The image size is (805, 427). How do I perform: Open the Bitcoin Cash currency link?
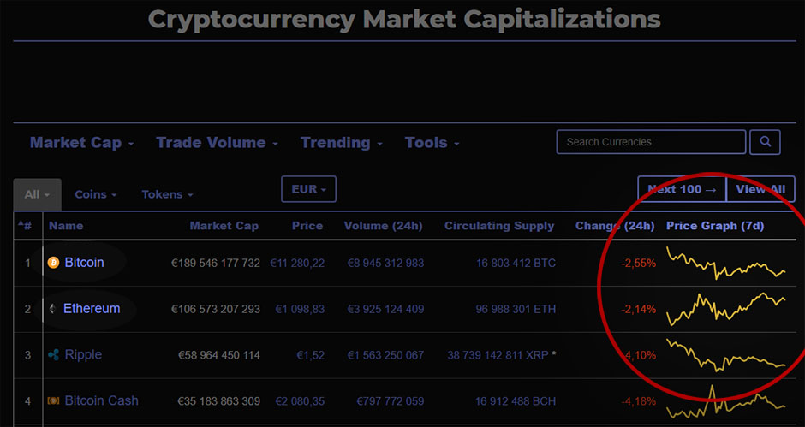(101, 400)
